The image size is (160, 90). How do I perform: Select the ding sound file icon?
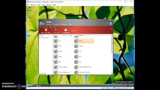pos(56,41)
